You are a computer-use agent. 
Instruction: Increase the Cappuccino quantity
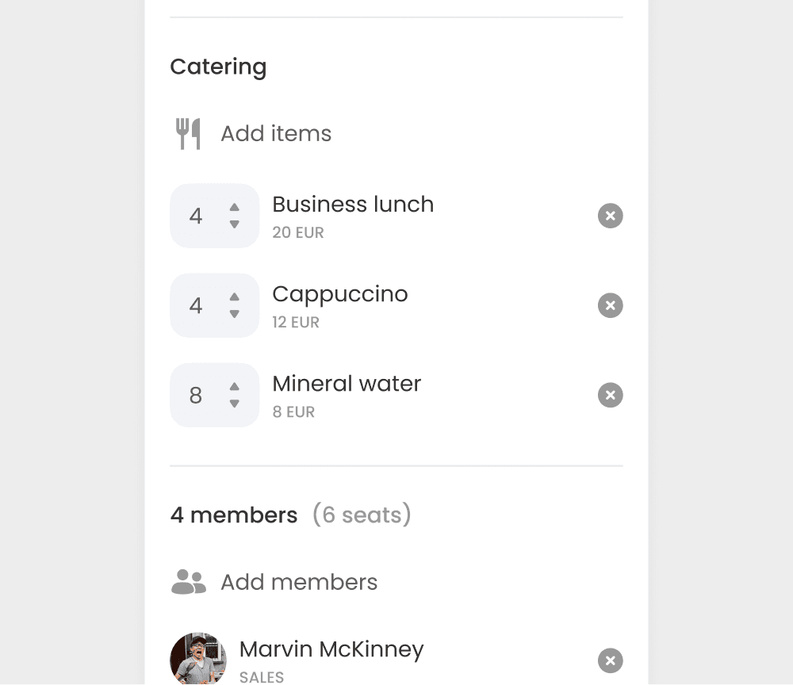pyautogui.click(x=234, y=298)
